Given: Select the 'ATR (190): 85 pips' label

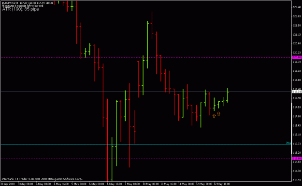Looking at the screenshot, I should click(x=20, y=9).
